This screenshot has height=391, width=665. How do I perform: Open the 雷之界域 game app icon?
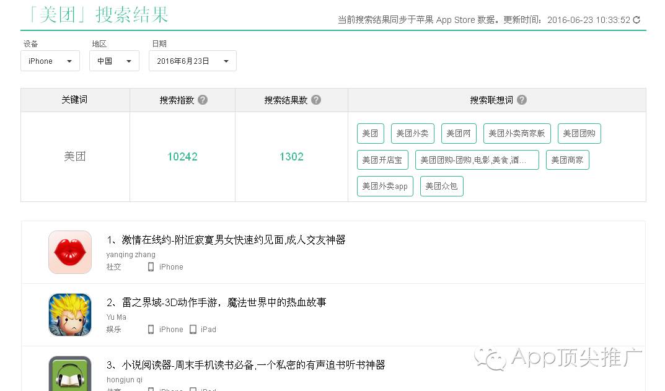pos(70,315)
